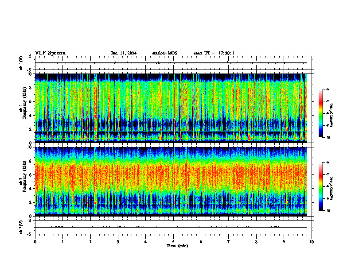Click the time axis tick label "9"

[284, 242]
